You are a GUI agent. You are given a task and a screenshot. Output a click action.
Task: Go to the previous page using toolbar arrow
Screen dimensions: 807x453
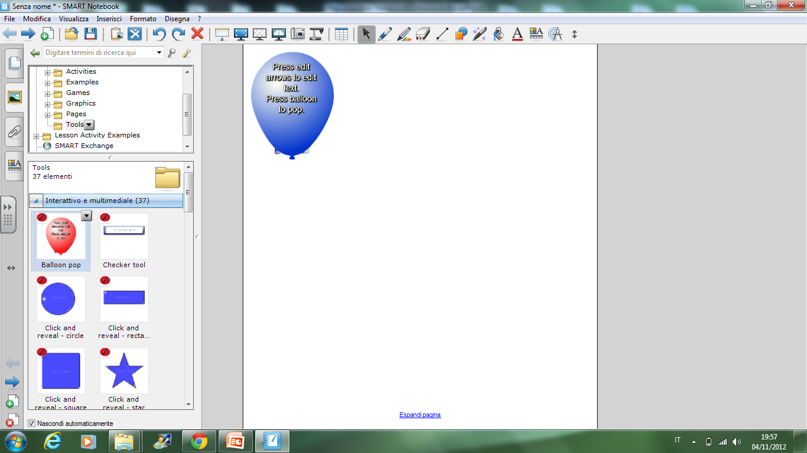tap(10, 34)
